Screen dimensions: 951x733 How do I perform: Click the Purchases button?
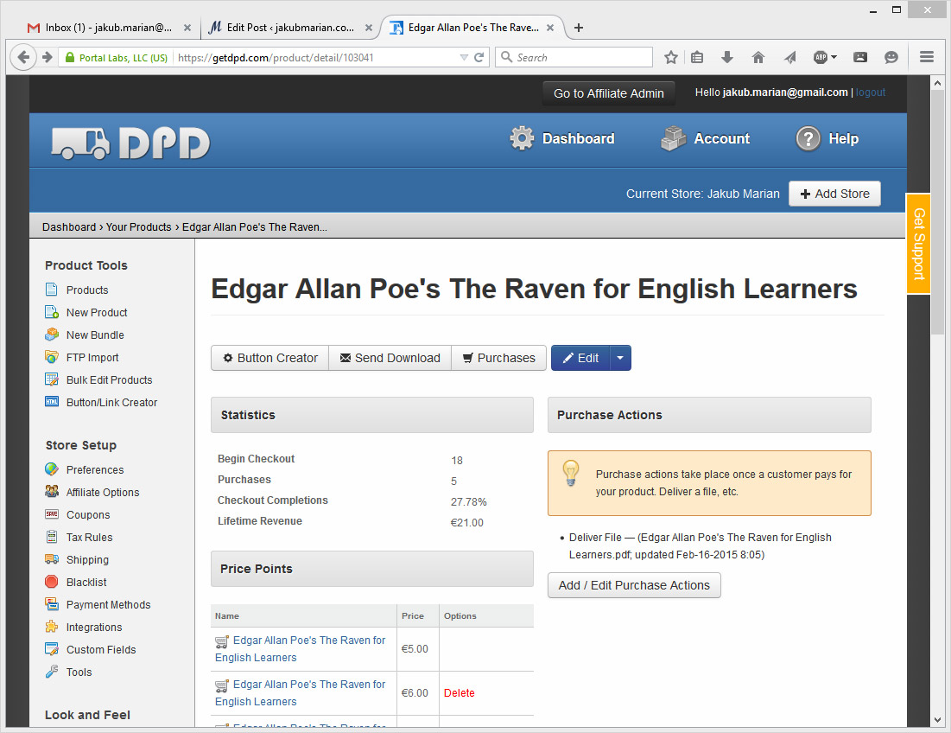[x=498, y=357]
